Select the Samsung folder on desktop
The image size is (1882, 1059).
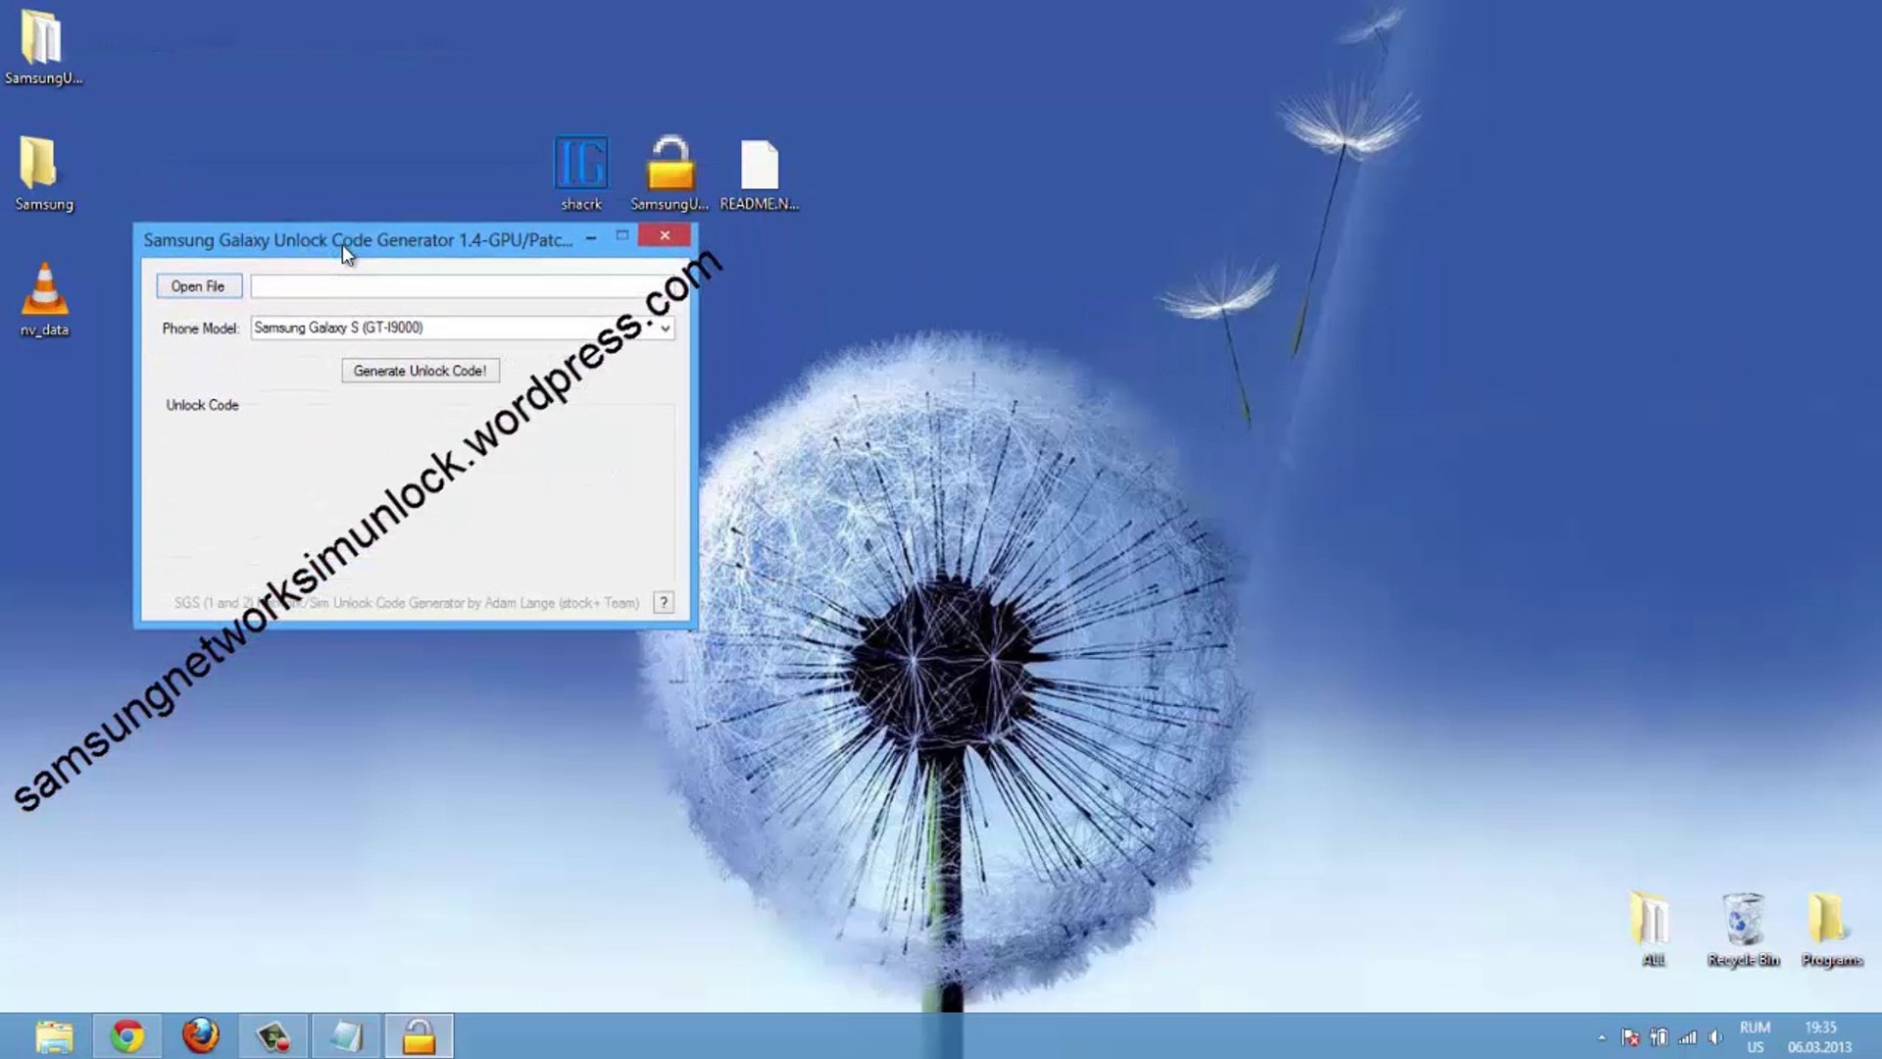click(40, 165)
